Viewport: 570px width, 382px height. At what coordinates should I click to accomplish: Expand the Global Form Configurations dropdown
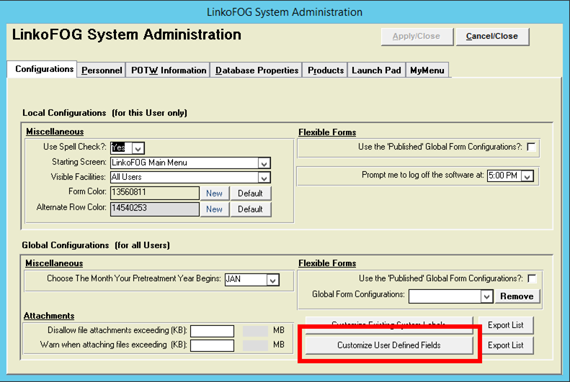click(x=486, y=296)
